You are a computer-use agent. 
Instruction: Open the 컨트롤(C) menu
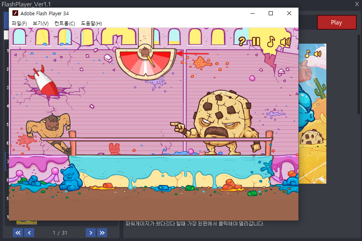pyautogui.click(x=65, y=24)
